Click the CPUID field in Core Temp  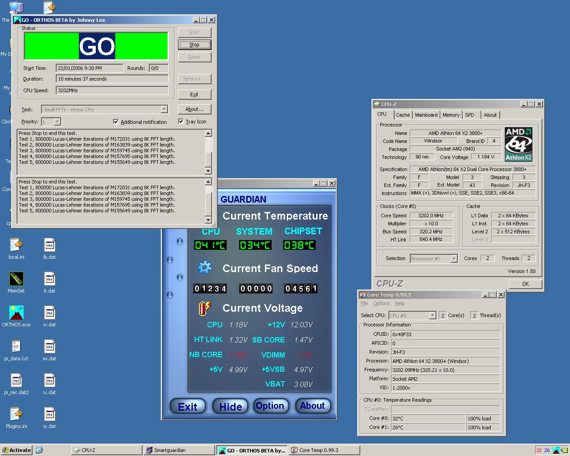pos(445,334)
